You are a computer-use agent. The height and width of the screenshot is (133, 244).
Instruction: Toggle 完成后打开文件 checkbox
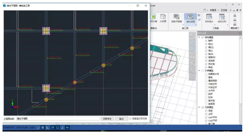[x=130, y=119]
